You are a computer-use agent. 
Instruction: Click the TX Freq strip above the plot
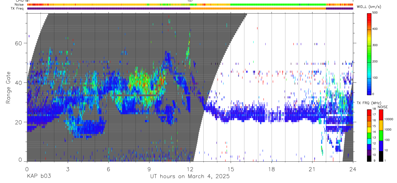tap(190, 8)
